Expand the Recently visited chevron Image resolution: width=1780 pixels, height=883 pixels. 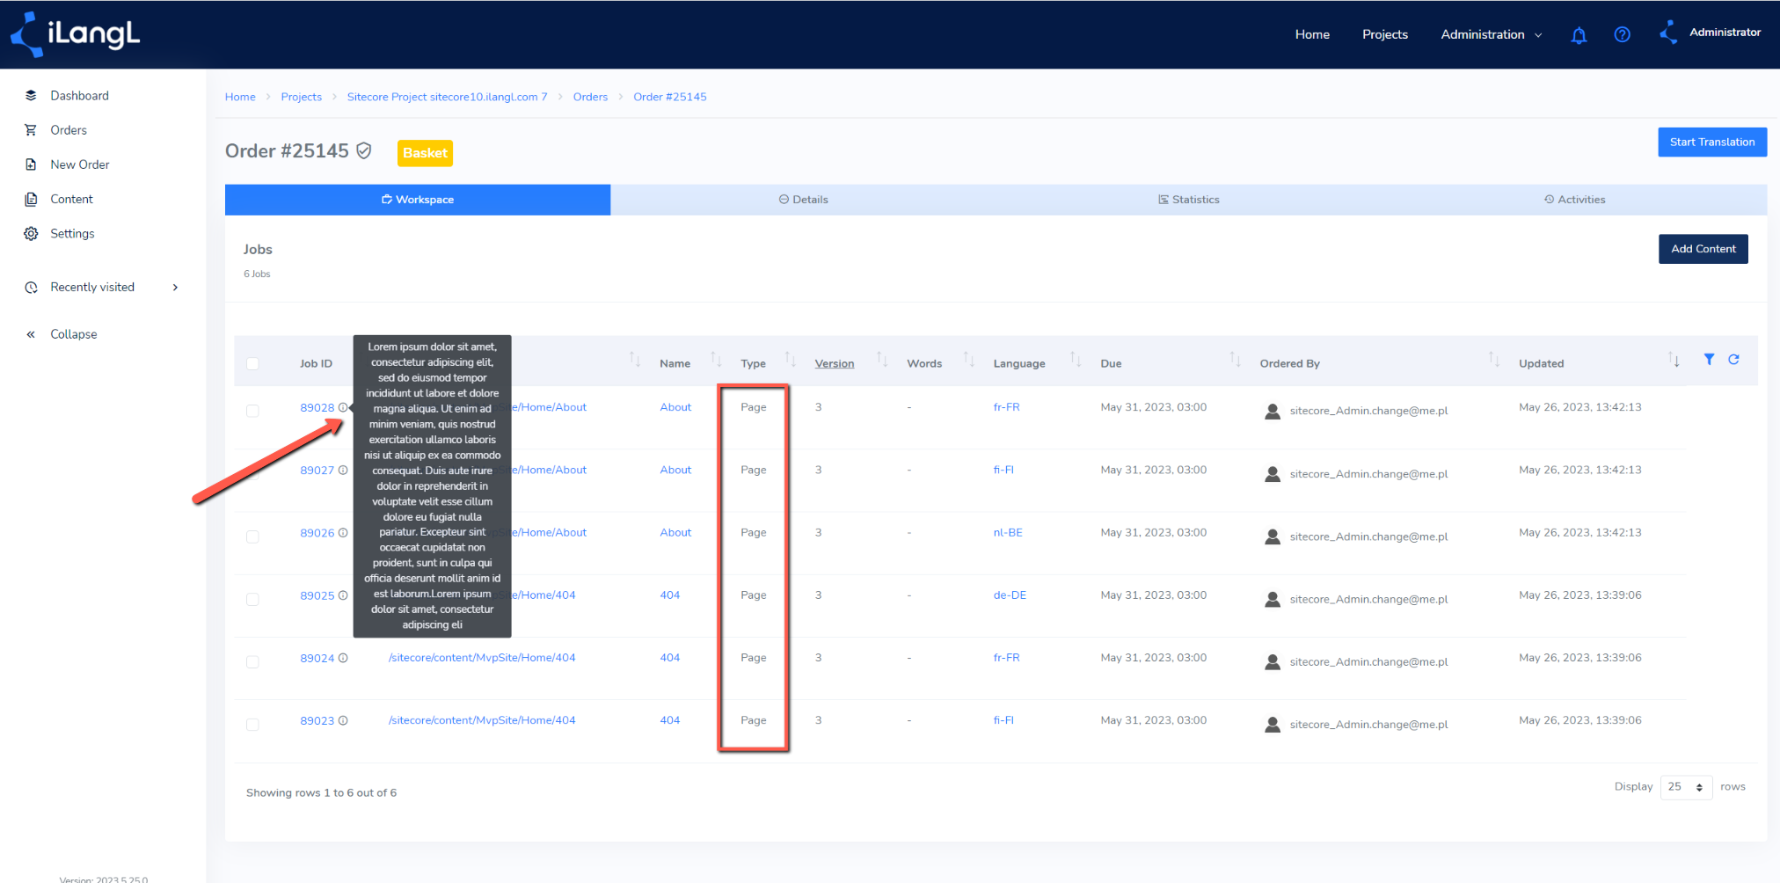coord(176,288)
